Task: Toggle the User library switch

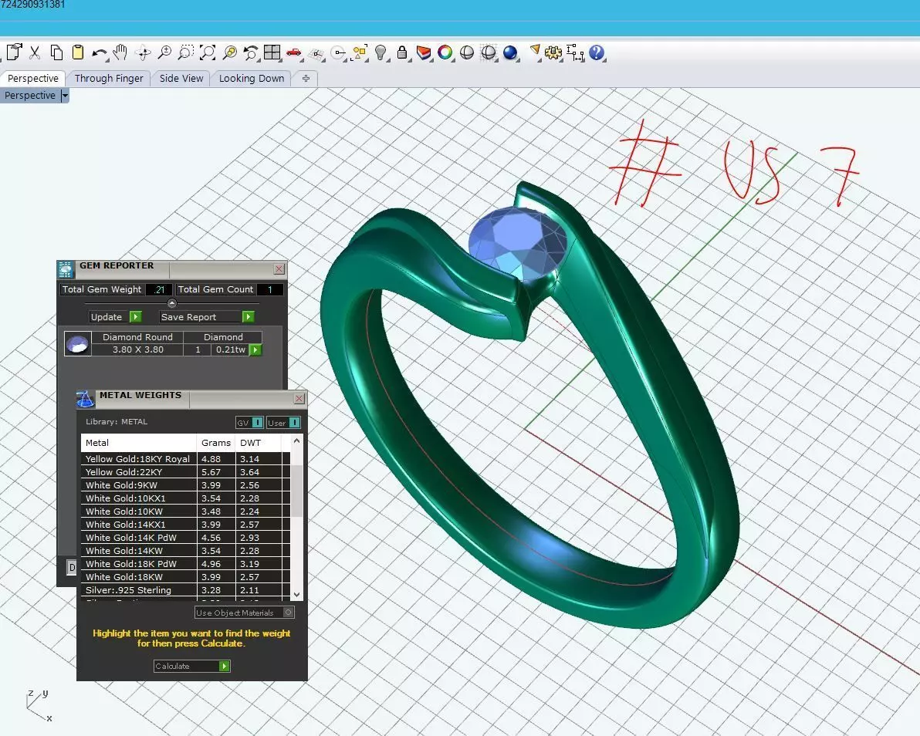Action: [x=283, y=423]
